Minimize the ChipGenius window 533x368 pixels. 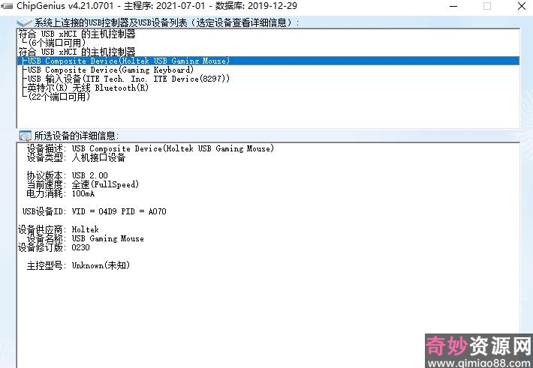tap(449, 6)
